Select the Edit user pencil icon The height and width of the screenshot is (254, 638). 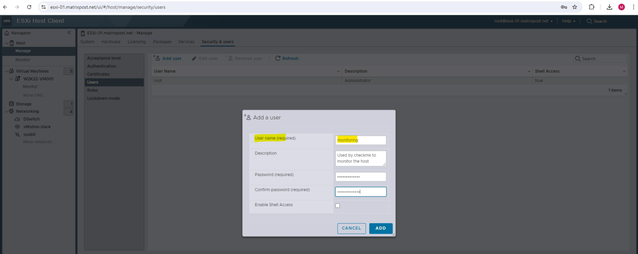(x=194, y=58)
